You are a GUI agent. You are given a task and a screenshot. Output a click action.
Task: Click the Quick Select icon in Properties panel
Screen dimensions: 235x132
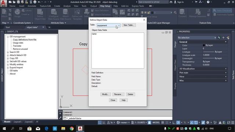coord(228,37)
